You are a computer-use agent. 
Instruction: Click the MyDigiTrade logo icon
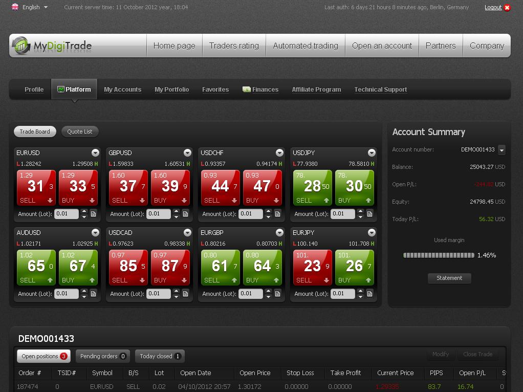pyautogui.click(x=21, y=46)
